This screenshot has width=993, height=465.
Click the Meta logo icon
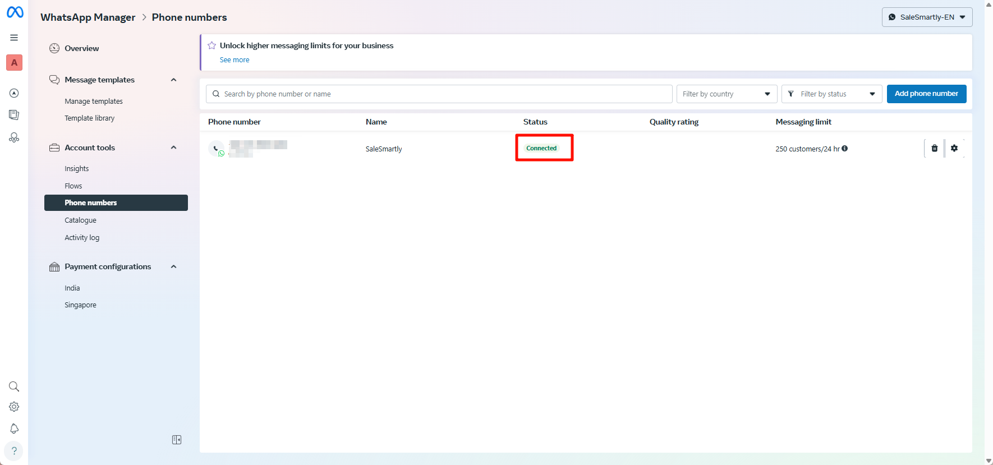click(x=15, y=12)
